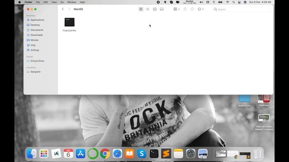The image size is (289, 162).
Task: Open Safari from the Dock
Action: [117, 153]
